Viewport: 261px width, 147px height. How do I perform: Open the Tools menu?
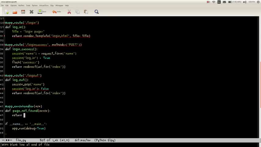(28, 6)
